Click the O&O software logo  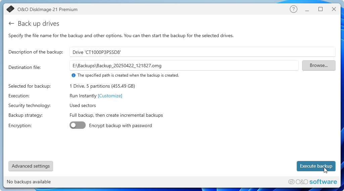313,182
